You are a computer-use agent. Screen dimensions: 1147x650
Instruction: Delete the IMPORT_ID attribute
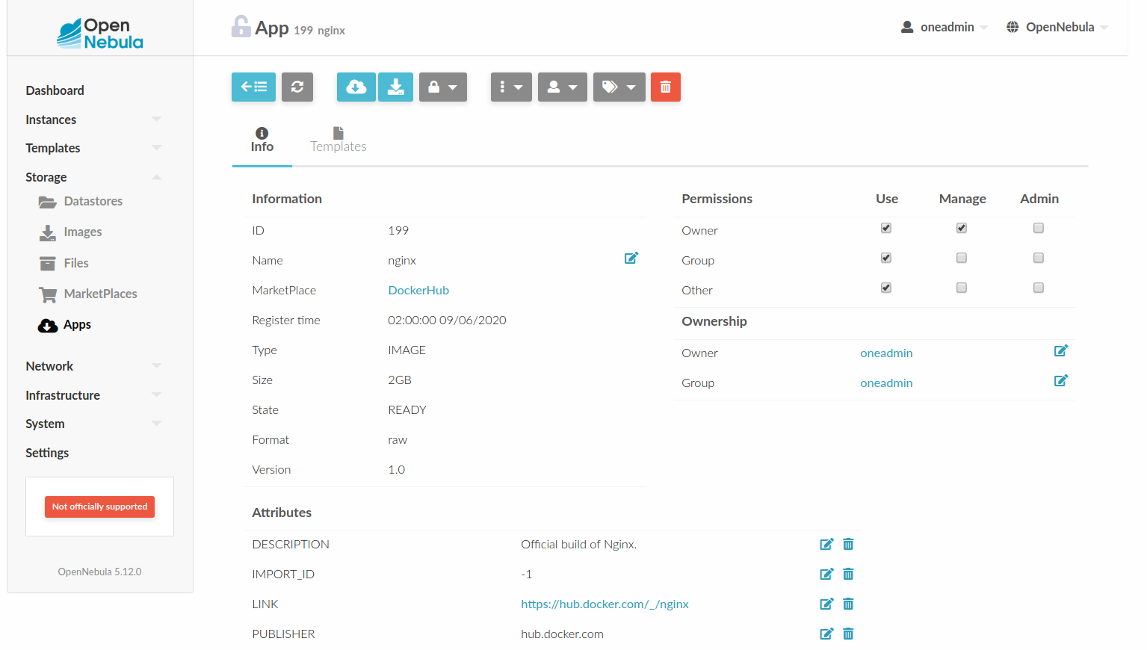coord(848,574)
